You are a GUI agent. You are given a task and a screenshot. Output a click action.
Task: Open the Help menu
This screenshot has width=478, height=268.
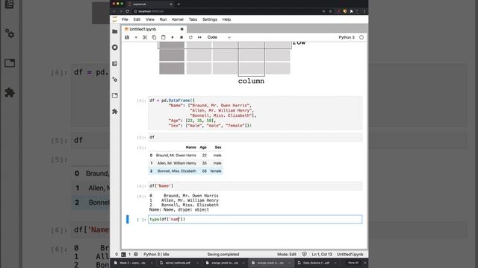[226, 19]
